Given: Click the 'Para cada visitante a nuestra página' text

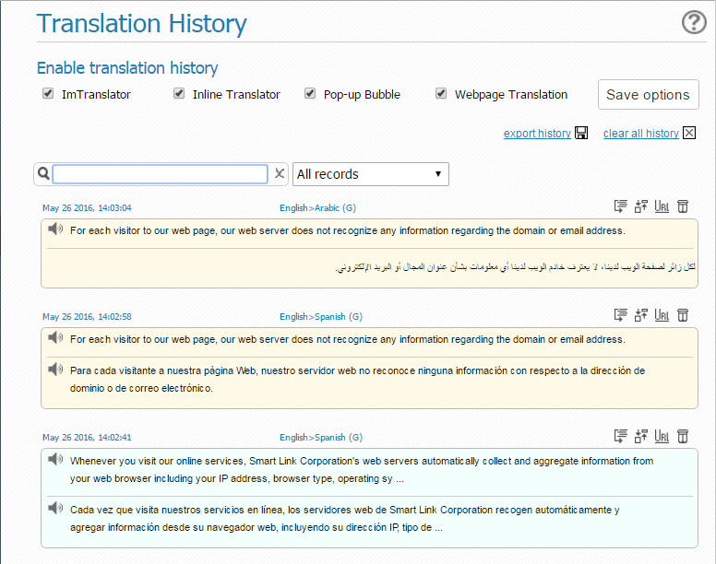Looking at the screenshot, I should (x=357, y=380).
